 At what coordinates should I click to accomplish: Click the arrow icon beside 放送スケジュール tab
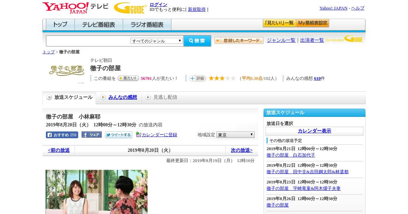pyautogui.click(x=49, y=97)
